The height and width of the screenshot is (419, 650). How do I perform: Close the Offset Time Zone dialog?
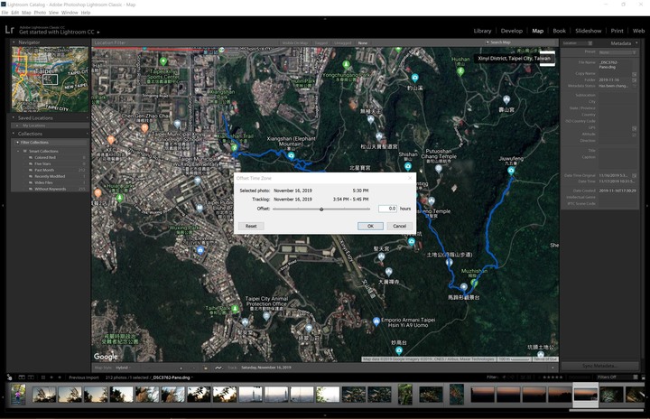coord(410,178)
